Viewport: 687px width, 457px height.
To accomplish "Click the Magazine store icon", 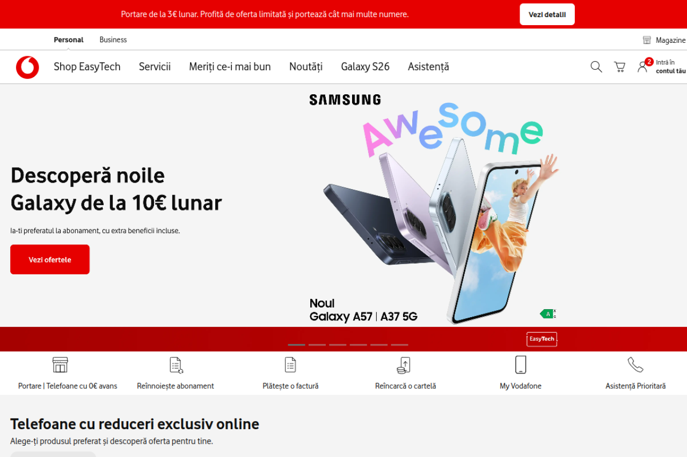I will (647, 40).
